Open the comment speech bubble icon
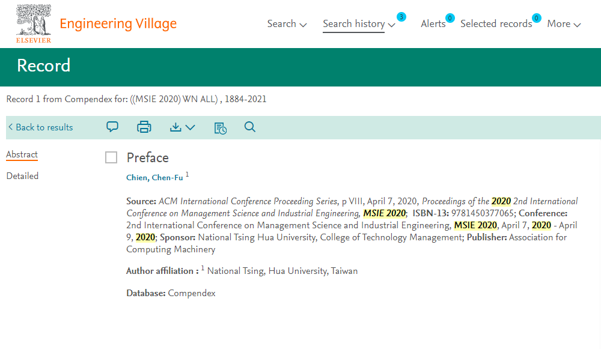 click(x=112, y=127)
